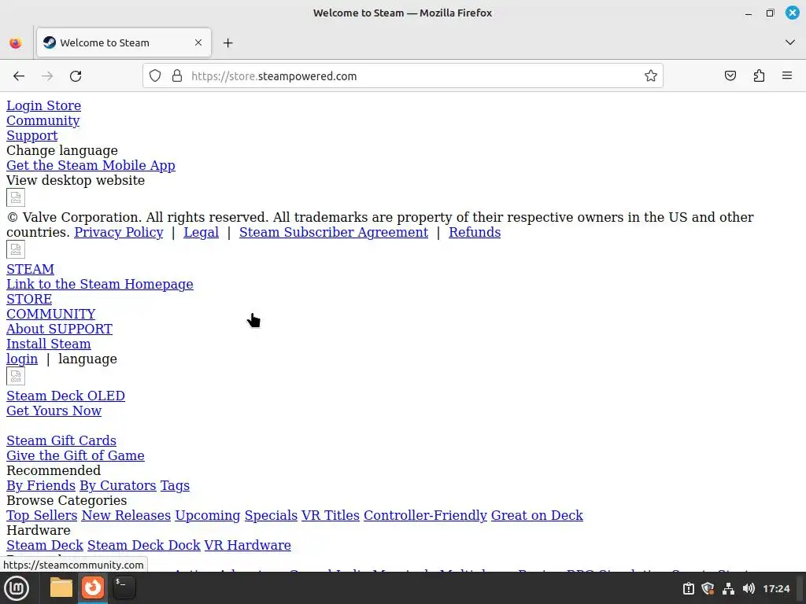Bookmark this page with the star icon

651,76
